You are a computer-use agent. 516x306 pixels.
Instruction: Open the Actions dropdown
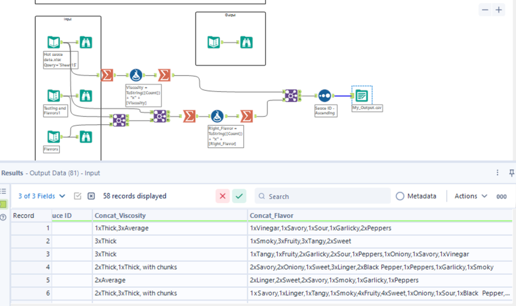471,196
